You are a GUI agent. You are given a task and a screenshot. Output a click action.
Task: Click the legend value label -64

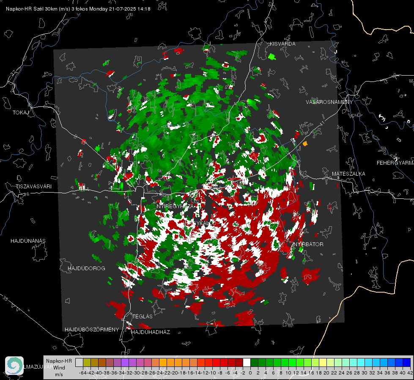82,373
